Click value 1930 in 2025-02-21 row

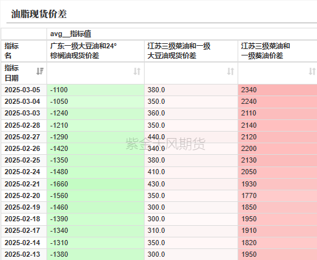point(249,184)
